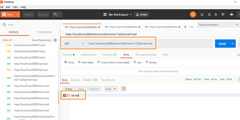Click the red error marker on line 1
240x120 pixels.
pyautogui.click(x=65, y=96)
